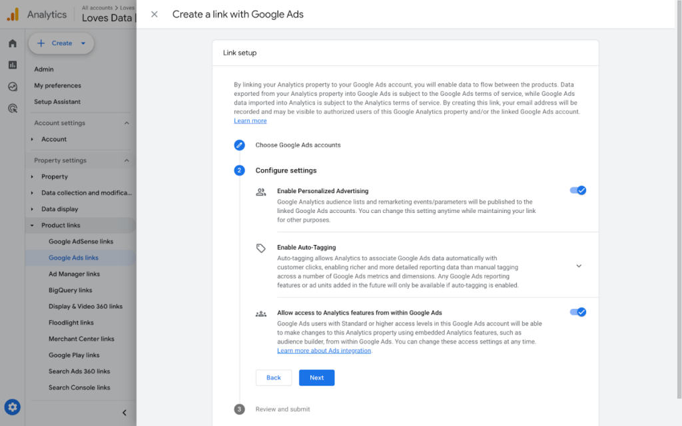This screenshot has height=426, width=682.
Task: Click the Google Analytics logo icon
Action: coord(13,15)
